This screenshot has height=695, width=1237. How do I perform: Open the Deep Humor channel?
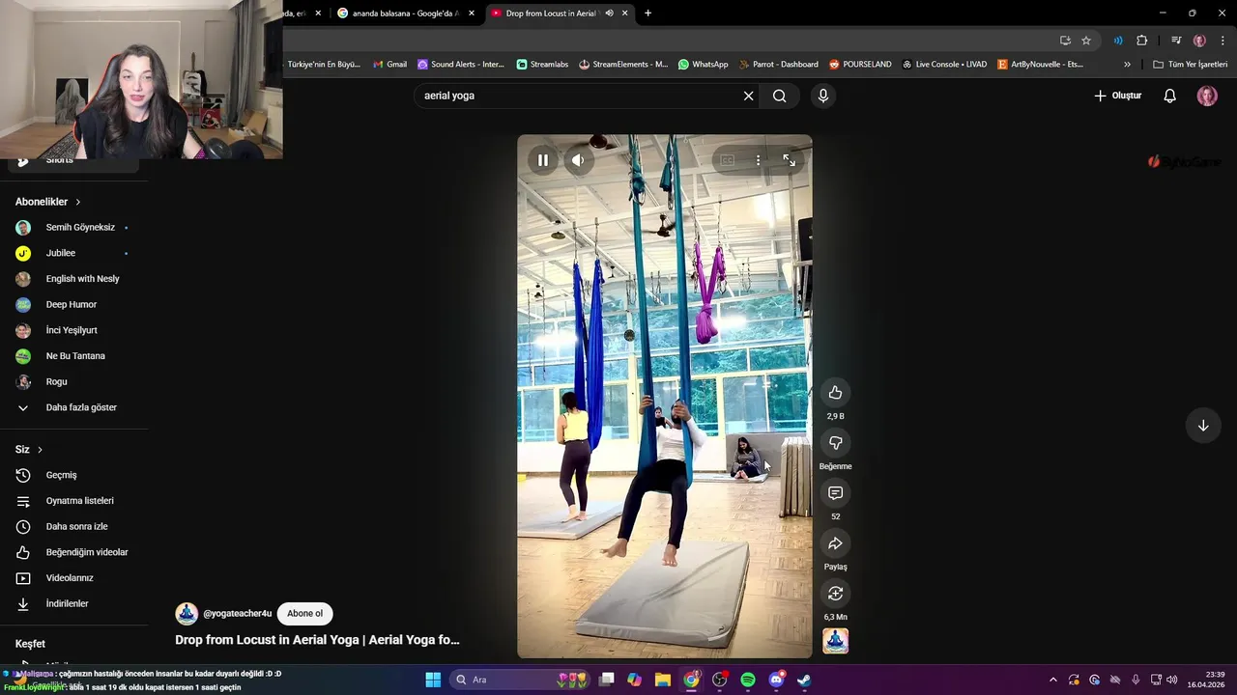(73, 305)
